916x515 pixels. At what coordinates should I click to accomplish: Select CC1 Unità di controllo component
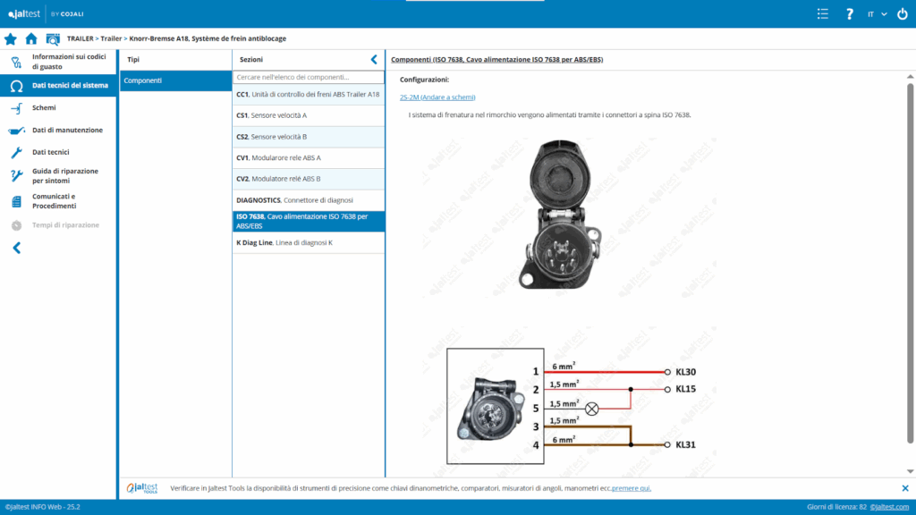309,94
